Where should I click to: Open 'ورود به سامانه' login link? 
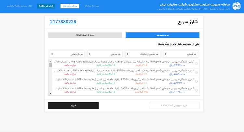point(91,6)
